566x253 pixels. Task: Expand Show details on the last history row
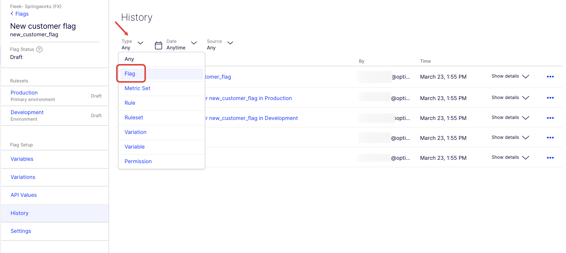coord(510,157)
